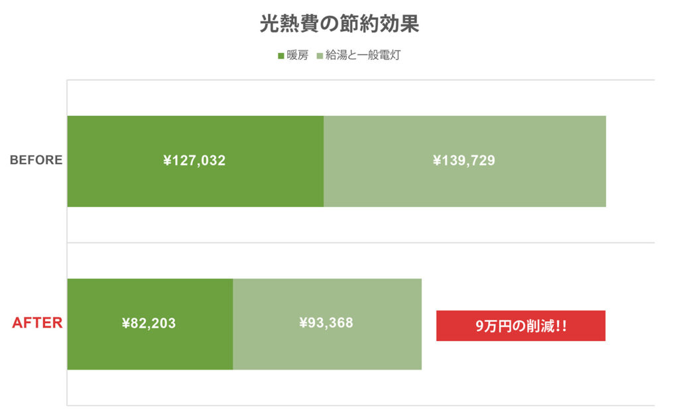Select the ¥93,368 data label
This screenshot has width=679, height=420.
(326, 323)
